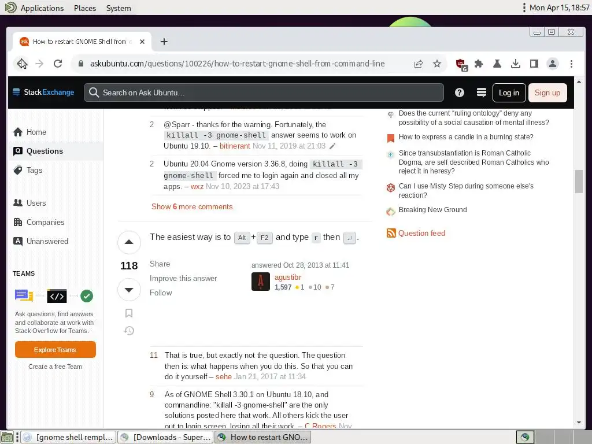Click the edited pencil icon on bitinerant's comment
The height and width of the screenshot is (444, 592).
click(x=332, y=146)
